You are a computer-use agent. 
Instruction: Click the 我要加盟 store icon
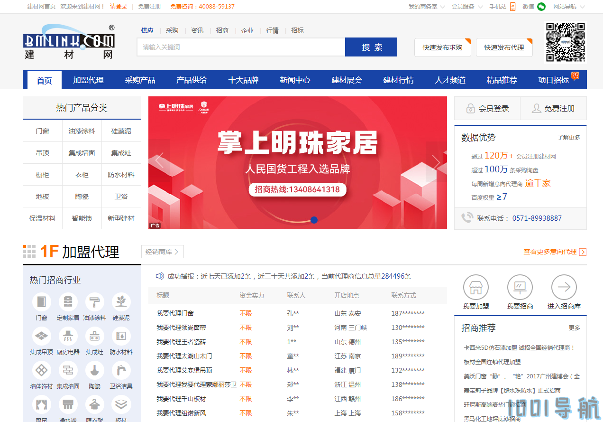[x=475, y=287]
